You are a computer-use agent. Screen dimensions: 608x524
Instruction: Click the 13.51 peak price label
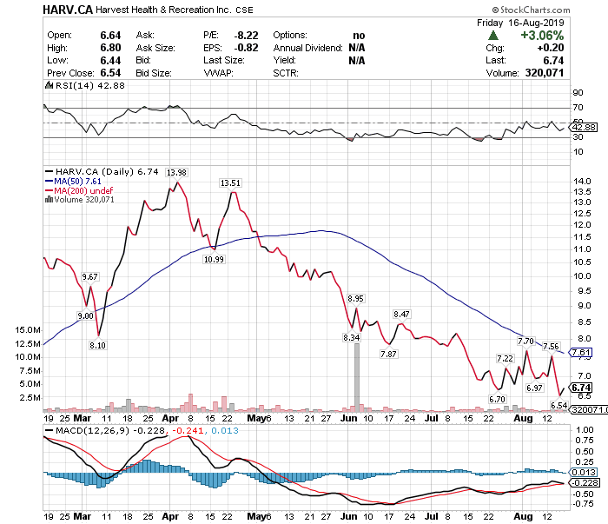click(x=230, y=183)
